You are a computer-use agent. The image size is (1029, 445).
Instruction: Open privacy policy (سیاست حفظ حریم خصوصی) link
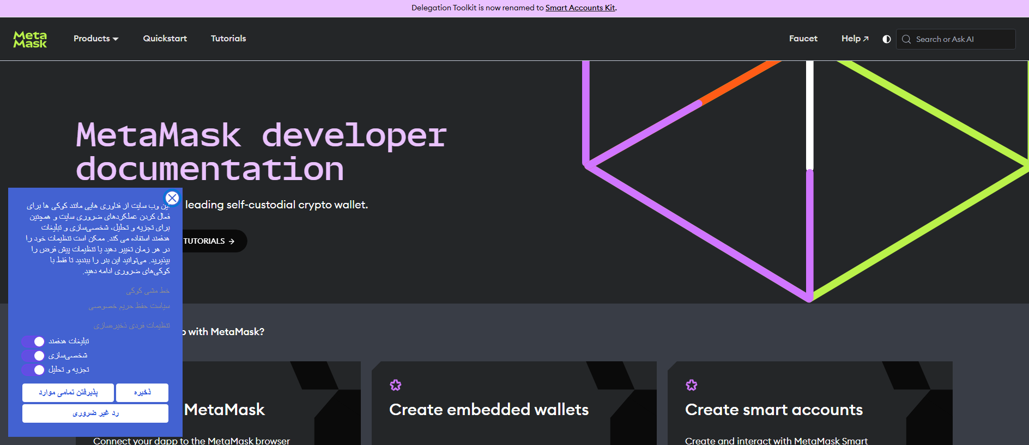click(129, 306)
